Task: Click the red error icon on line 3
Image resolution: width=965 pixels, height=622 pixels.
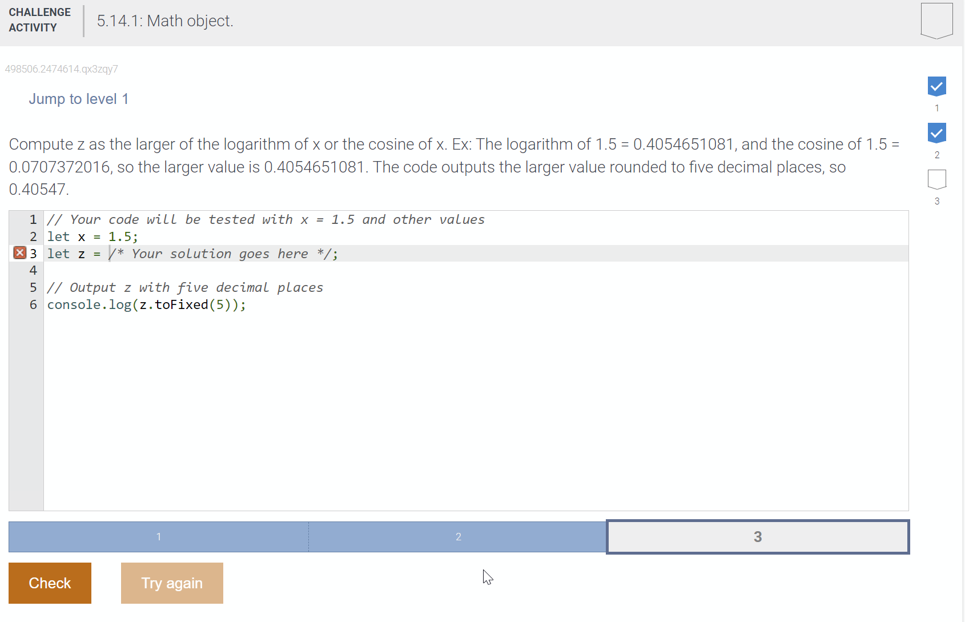Action: [x=19, y=253]
